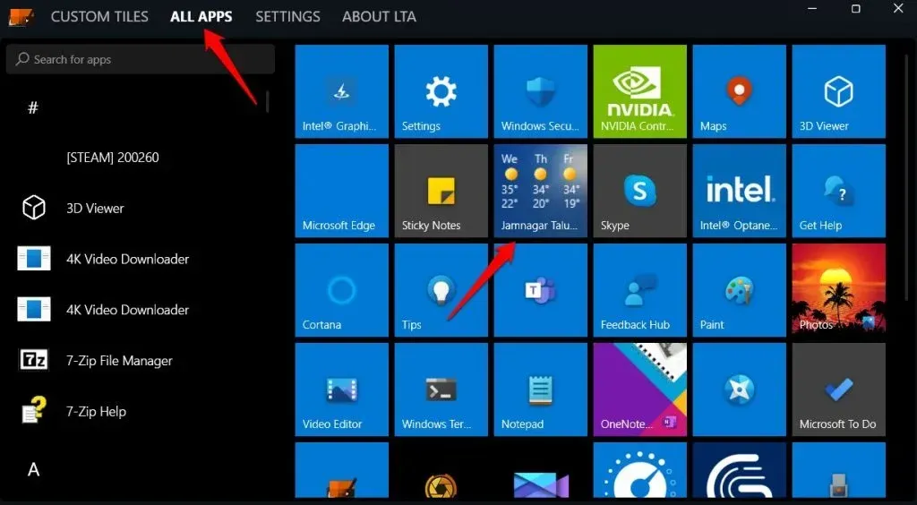The height and width of the screenshot is (505, 917).
Task: Launch the Maps tile
Action: [x=739, y=91]
